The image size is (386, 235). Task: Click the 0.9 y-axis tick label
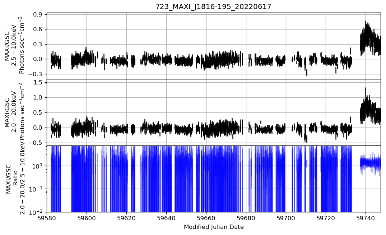pyautogui.click(x=38, y=14)
